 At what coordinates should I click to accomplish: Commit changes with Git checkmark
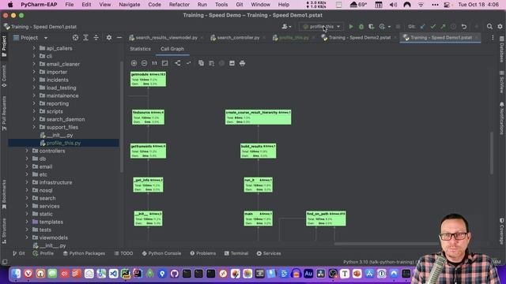[432, 26]
